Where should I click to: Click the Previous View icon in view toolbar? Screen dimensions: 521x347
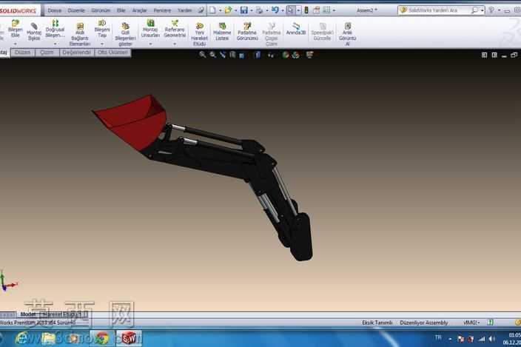[x=223, y=55]
